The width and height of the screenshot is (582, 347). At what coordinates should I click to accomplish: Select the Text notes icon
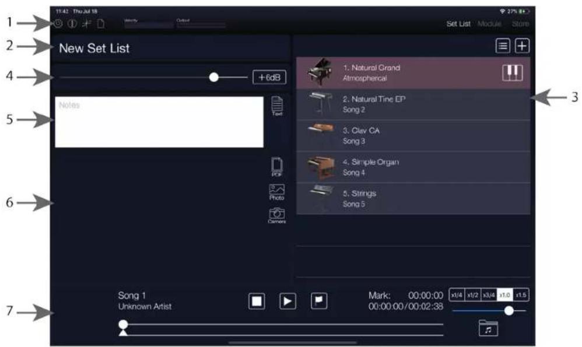coord(277,107)
